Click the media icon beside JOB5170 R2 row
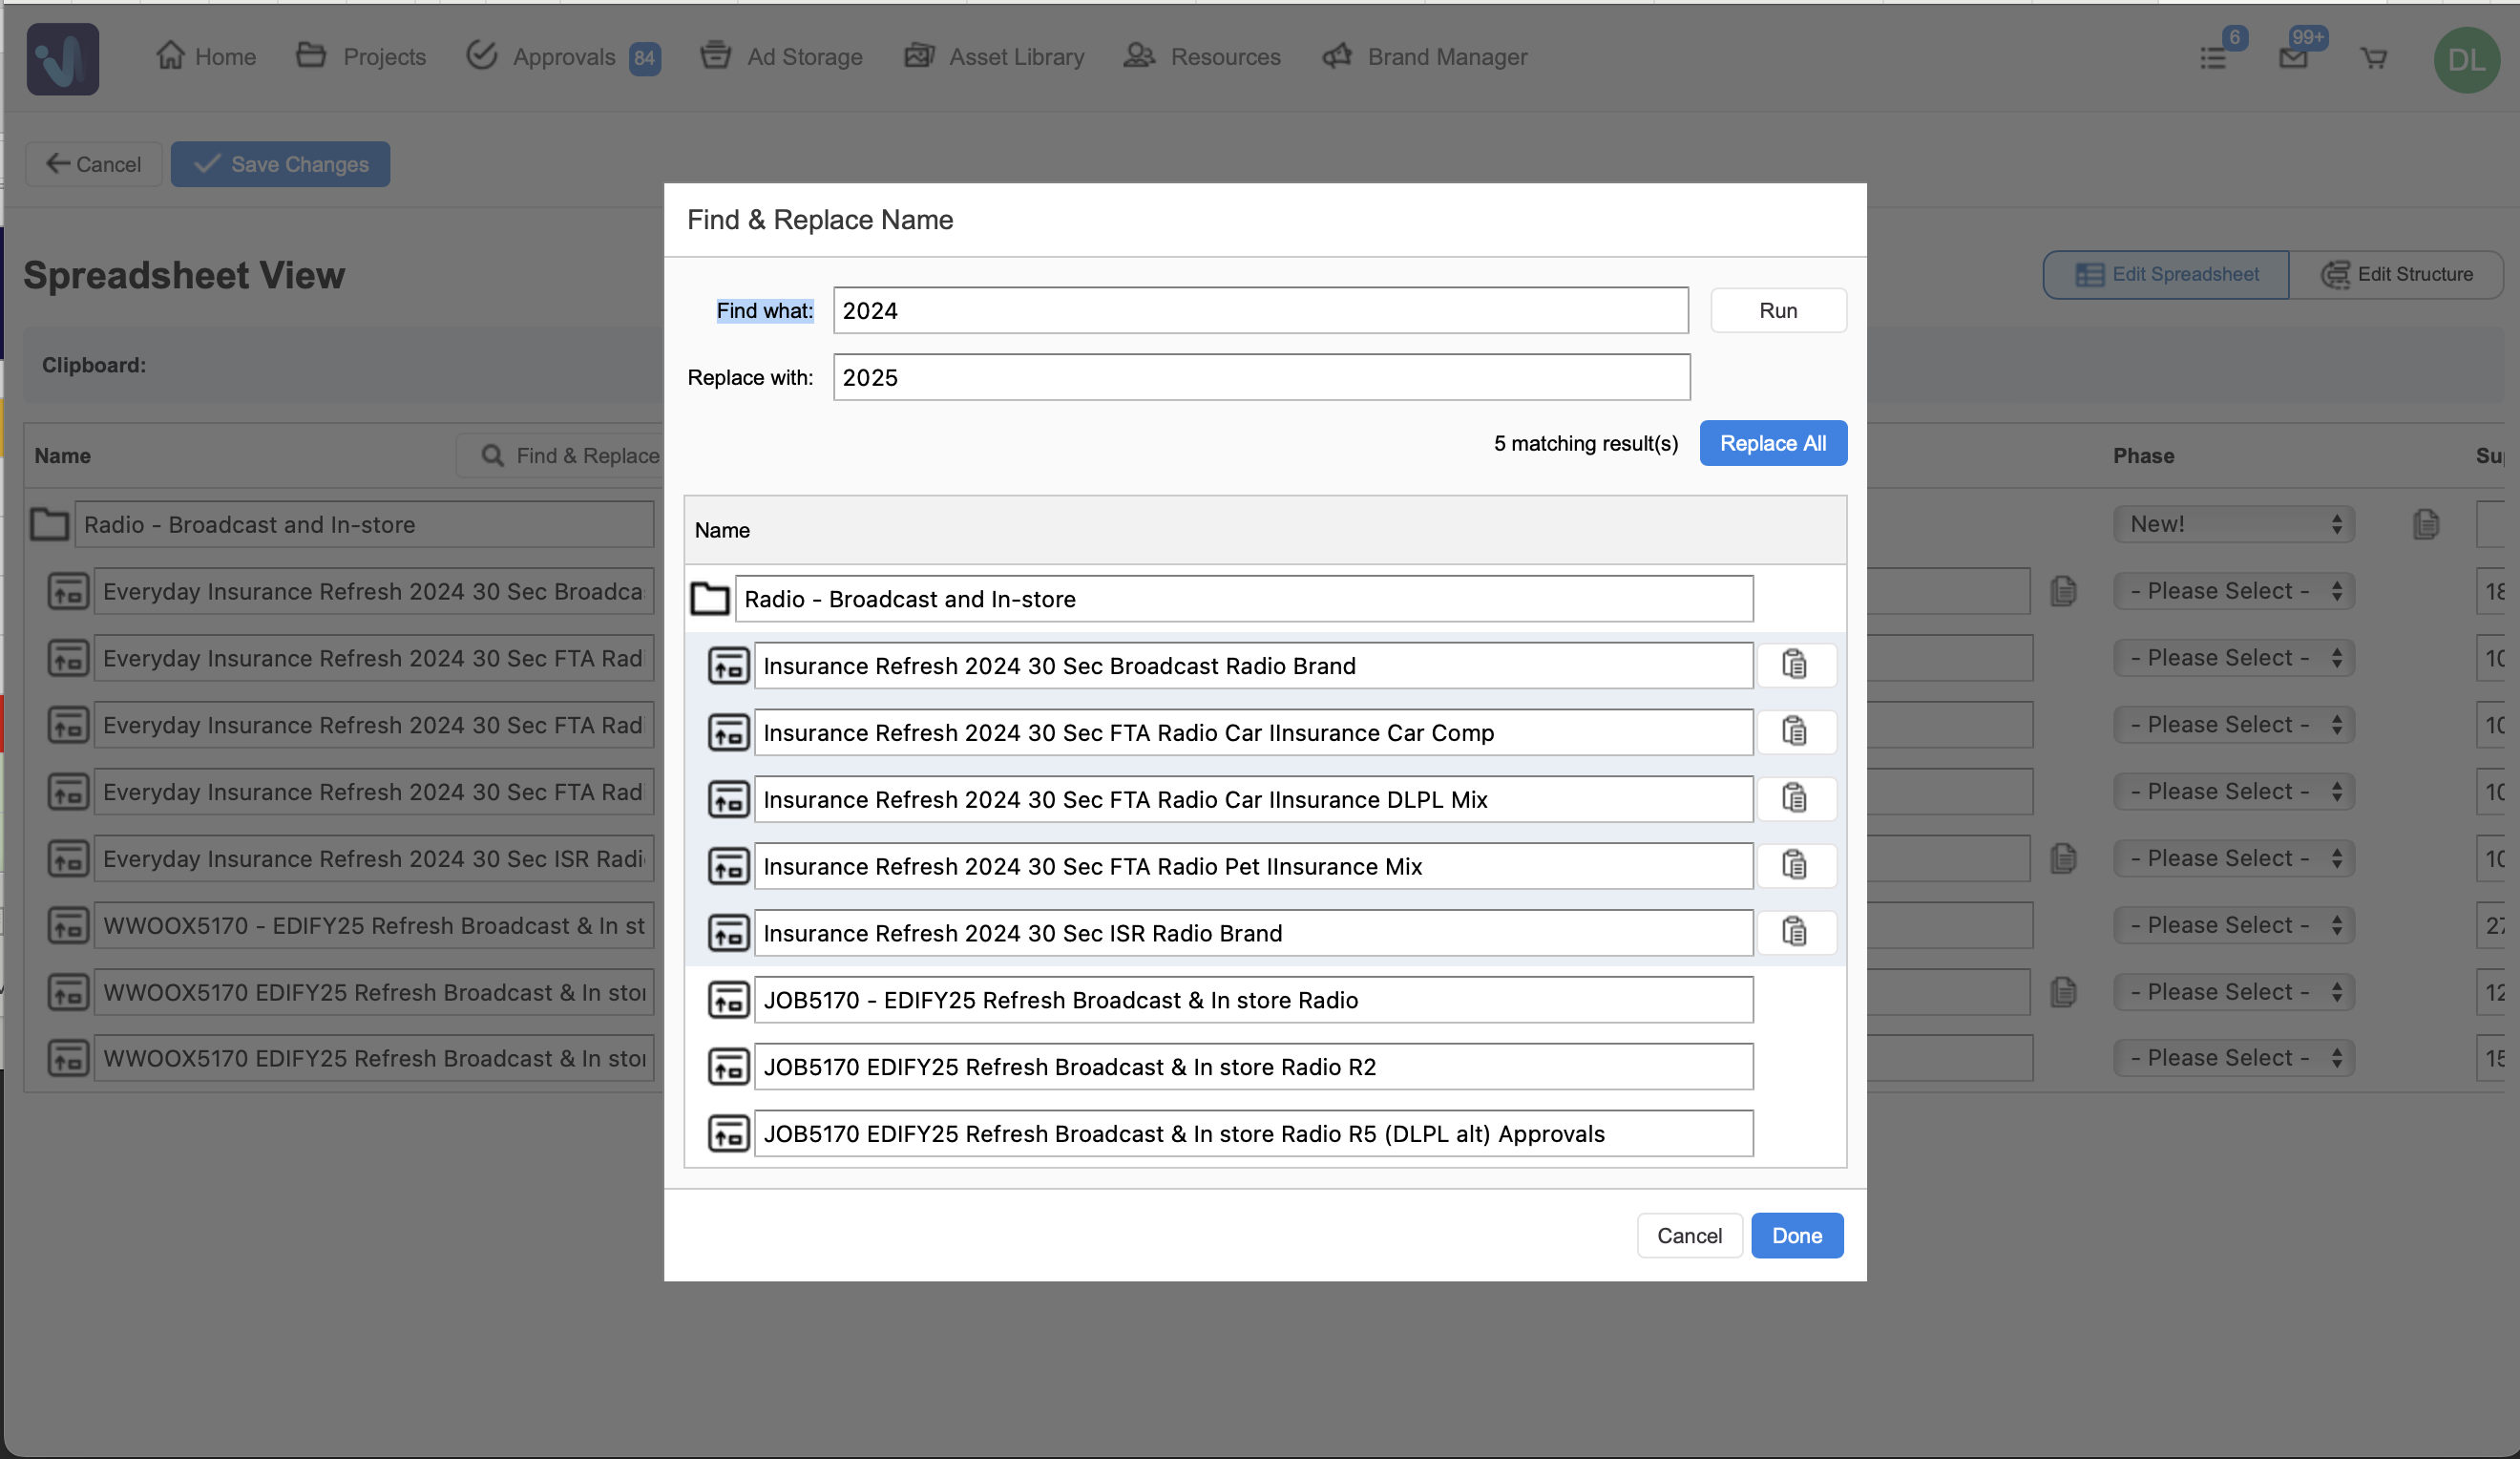 (728, 1067)
